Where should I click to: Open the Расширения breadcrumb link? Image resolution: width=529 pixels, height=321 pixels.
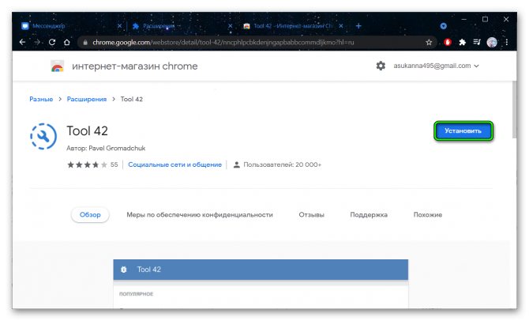pos(87,99)
